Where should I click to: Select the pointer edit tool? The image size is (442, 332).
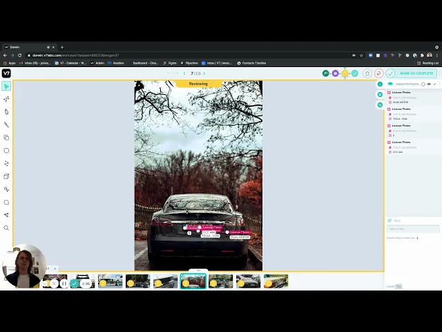pos(6,86)
